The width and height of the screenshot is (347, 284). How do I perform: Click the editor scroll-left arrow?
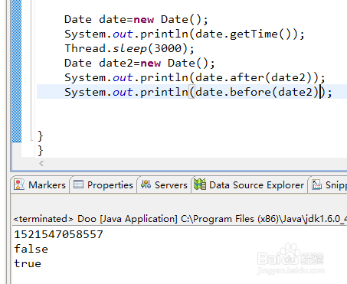tap(41, 163)
